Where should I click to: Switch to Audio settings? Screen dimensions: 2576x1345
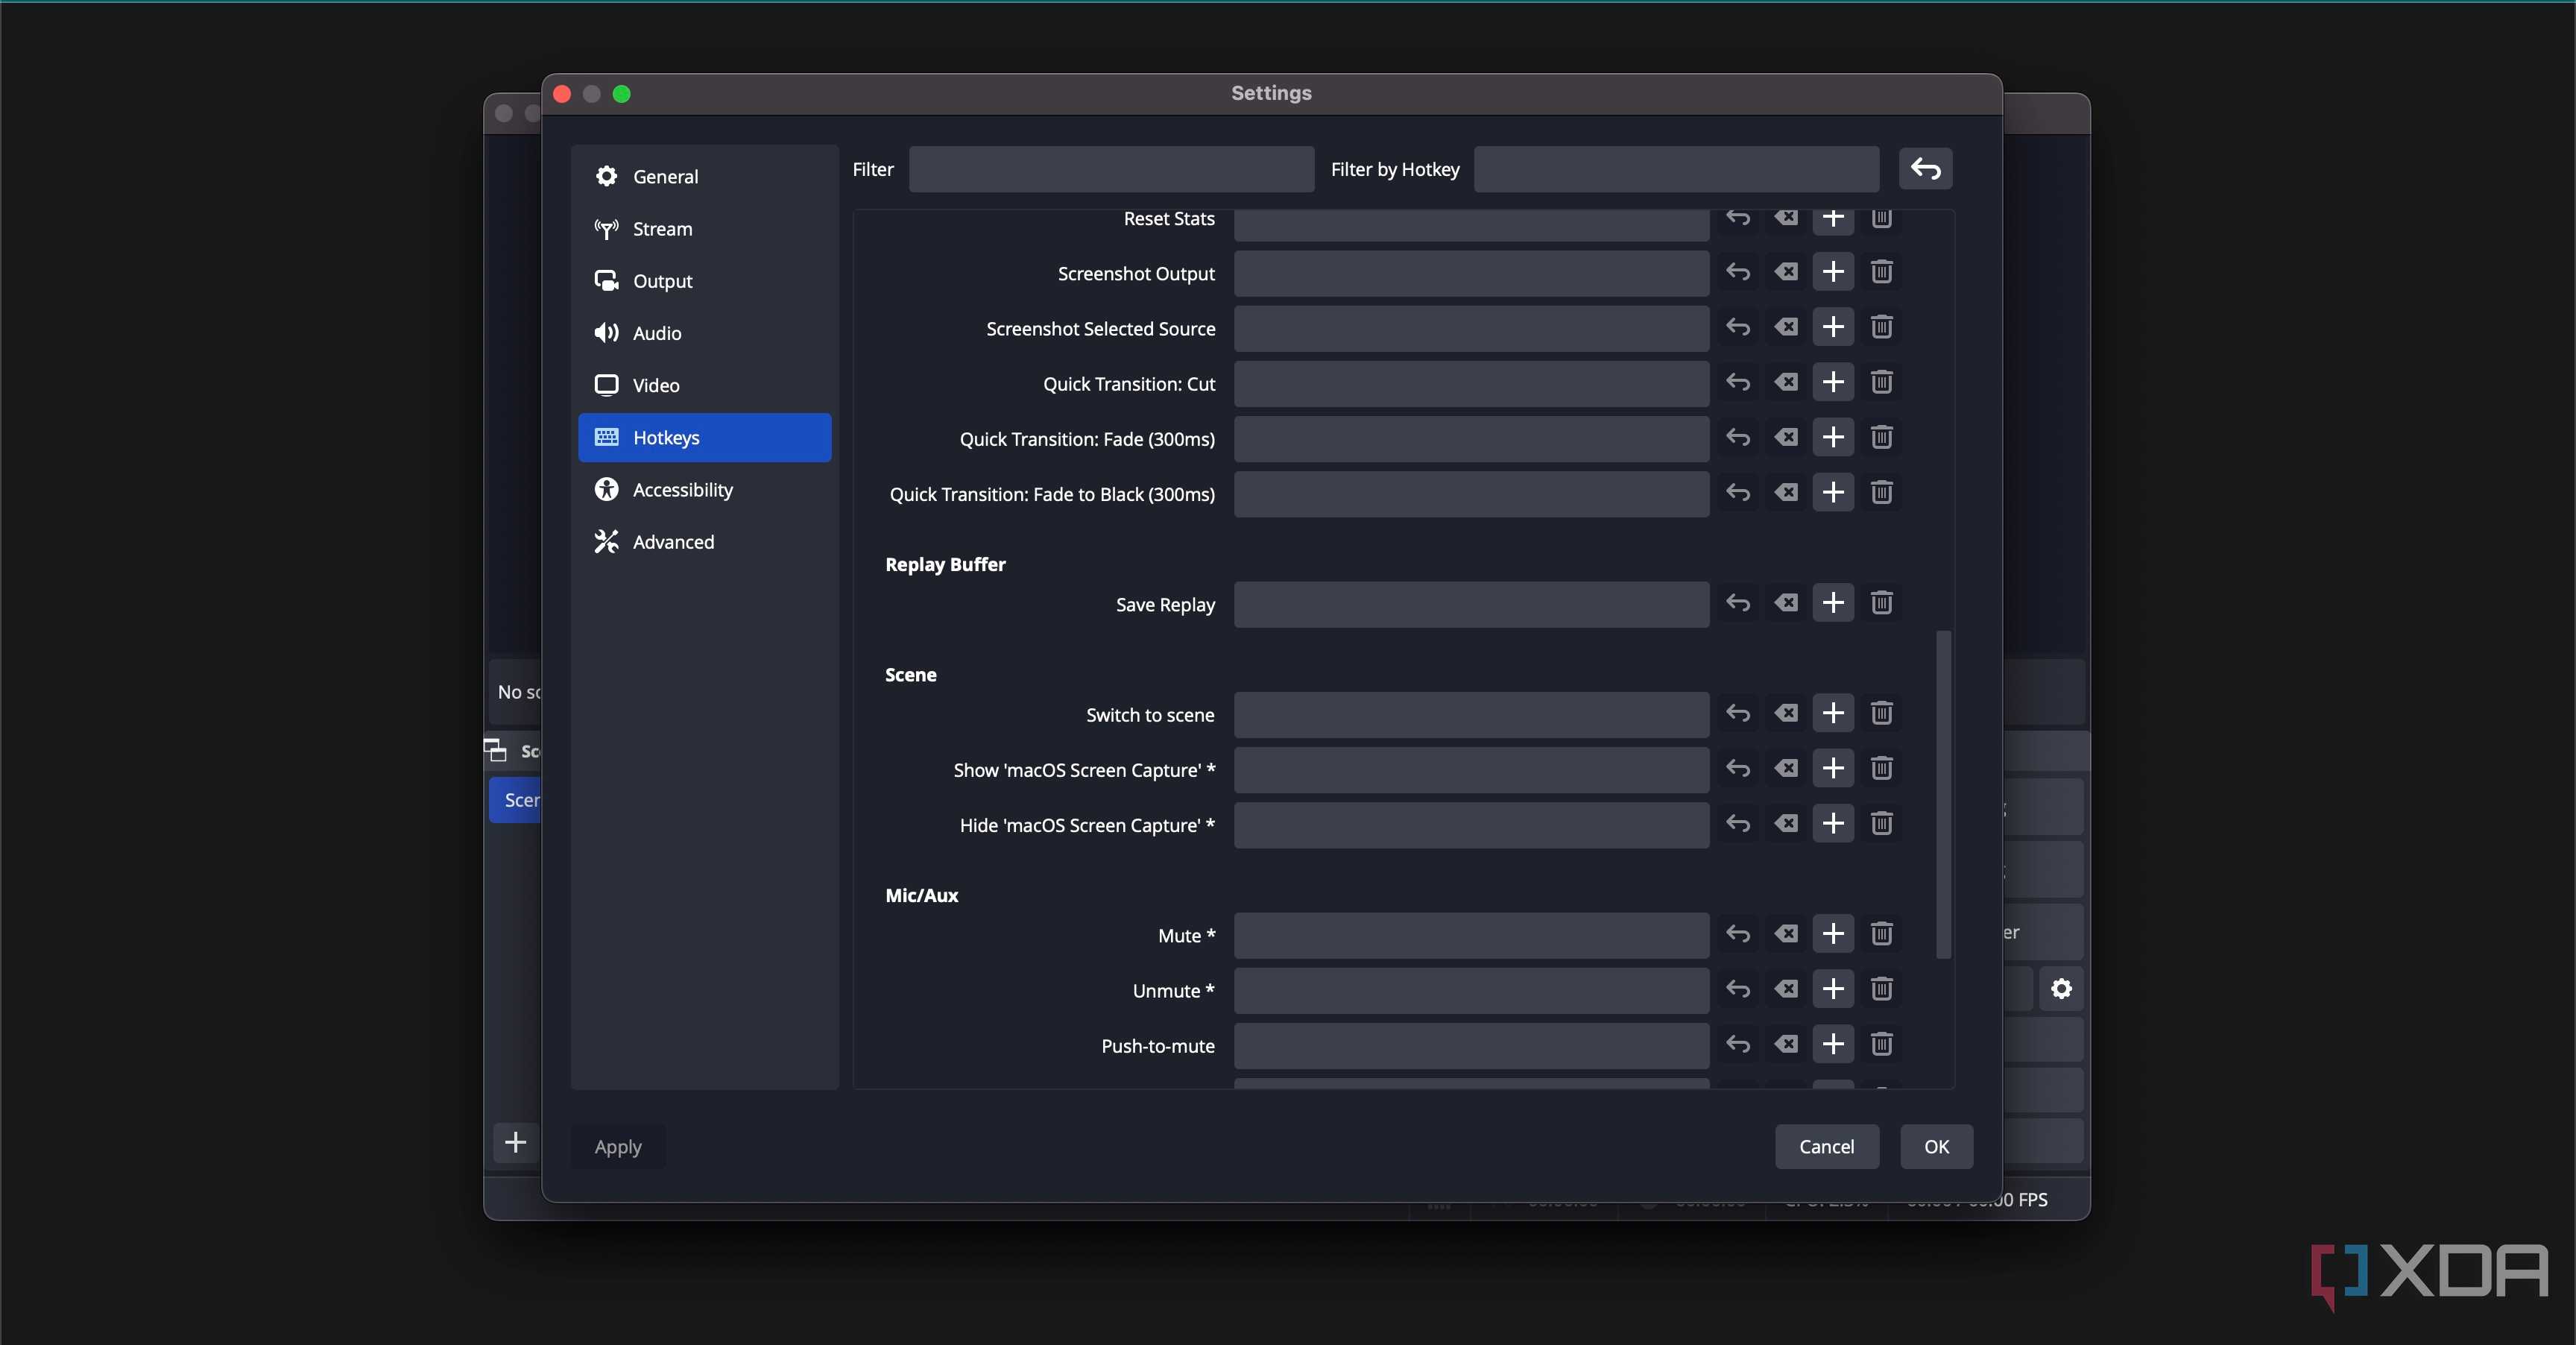(704, 333)
